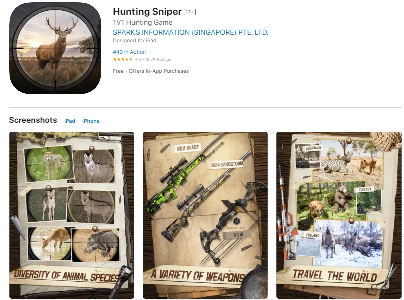The image size is (404, 300).
Task: Click the 19.7K Ratings text
Action: tap(158, 59)
